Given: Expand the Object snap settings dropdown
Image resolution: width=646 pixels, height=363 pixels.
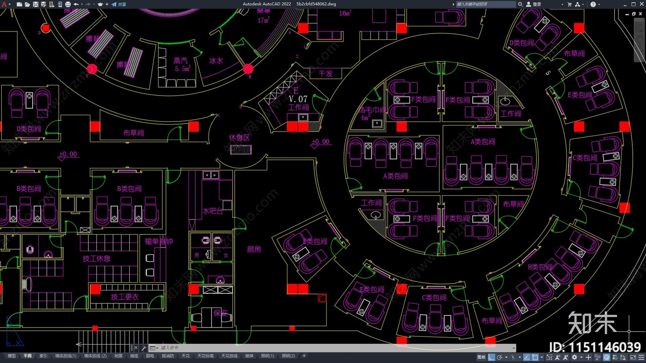Looking at the screenshot, I should click(x=541, y=357).
